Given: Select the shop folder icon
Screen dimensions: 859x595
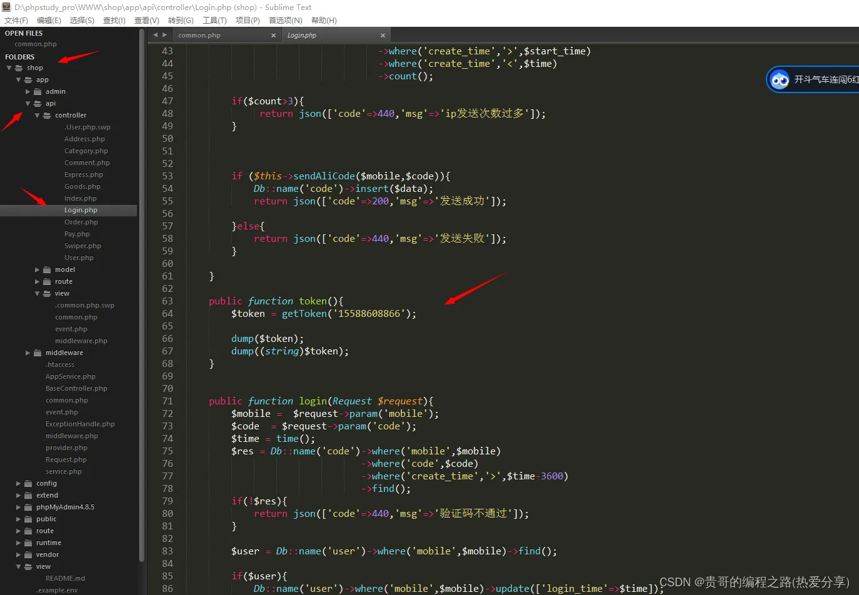Looking at the screenshot, I should coord(19,67).
